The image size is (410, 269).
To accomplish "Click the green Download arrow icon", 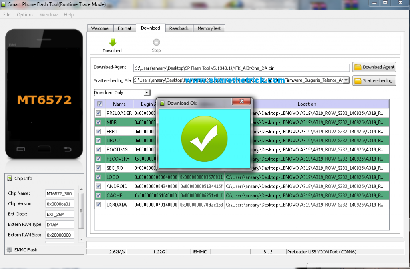I will pos(112,42).
